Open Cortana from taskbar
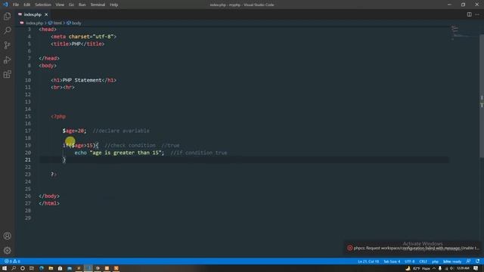 23,268
